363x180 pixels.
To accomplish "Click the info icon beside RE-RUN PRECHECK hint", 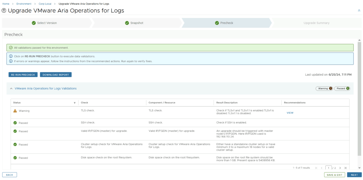I will point(11,56).
